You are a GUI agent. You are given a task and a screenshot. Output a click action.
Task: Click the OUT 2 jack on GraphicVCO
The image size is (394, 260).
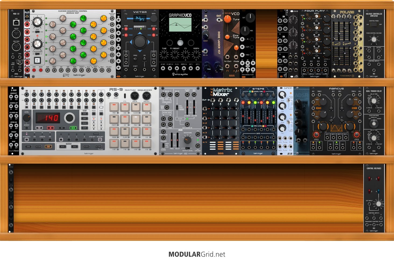pos(198,68)
